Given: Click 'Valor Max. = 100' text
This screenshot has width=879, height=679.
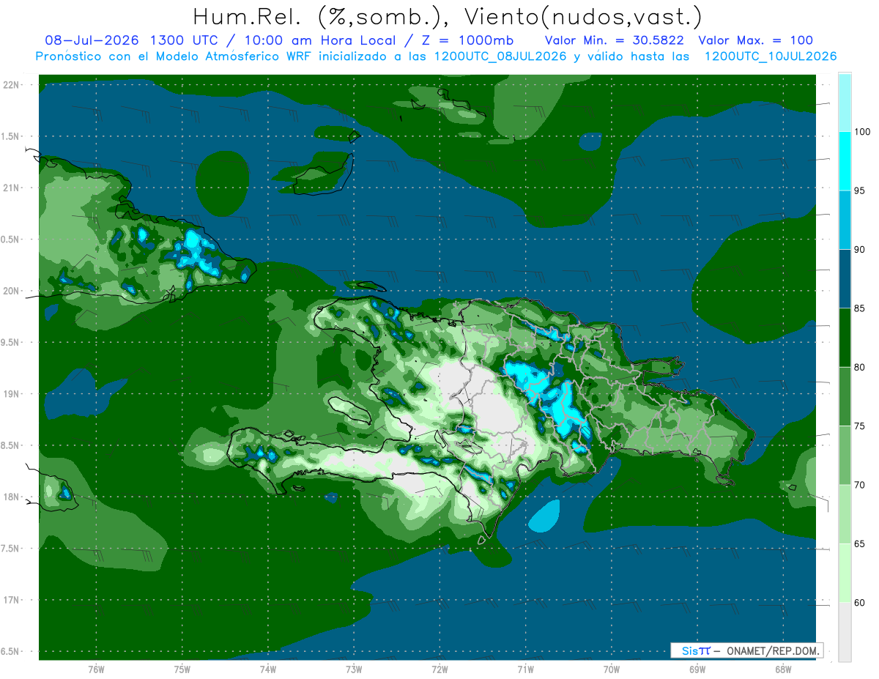Looking at the screenshot, I should point(755,40).
